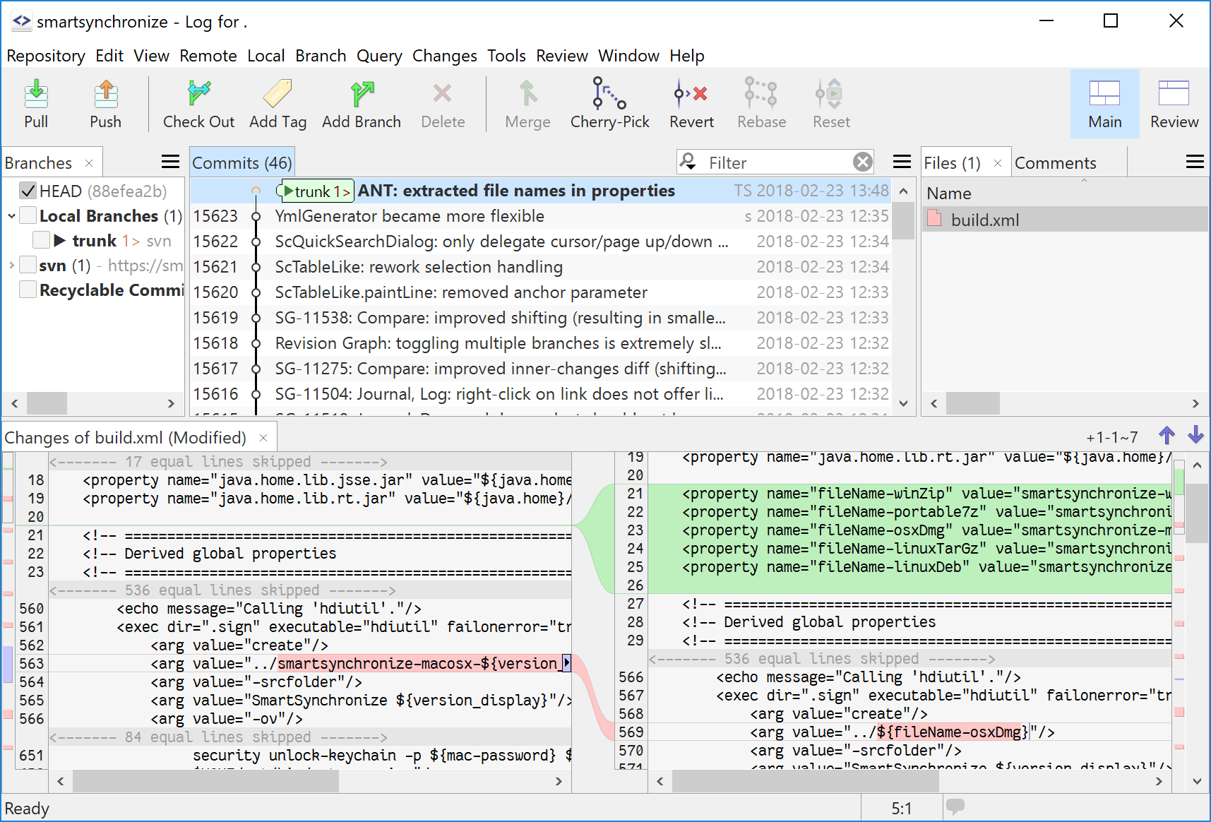Close the Files tab
The image size is (1211, 822).
pyautogui.click(x=998, y=163)
